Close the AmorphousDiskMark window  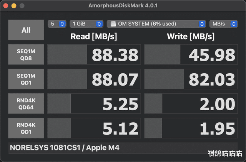point(7,6)
